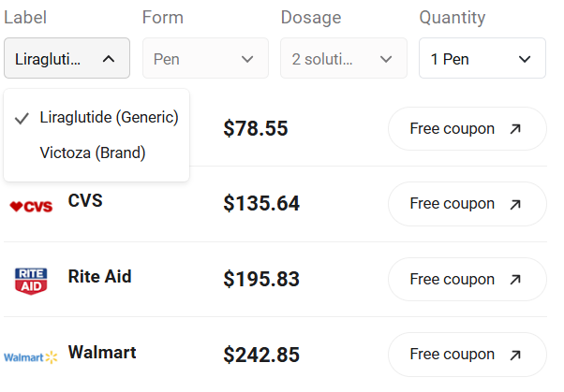Viewport: 564px width, 392px height.
Task: Click the Rite Aid $195.83 price
Action: tap(261, 279)
